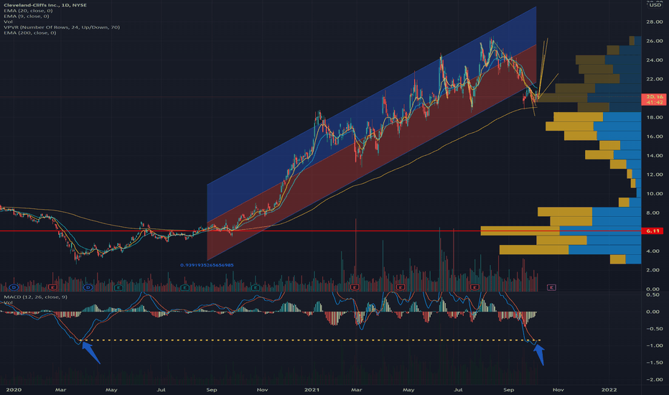Click the Cleveland-Cliffs Inc., 1D, NYSE title
Viewport: 669px width, 395px height.
[45, 5]
